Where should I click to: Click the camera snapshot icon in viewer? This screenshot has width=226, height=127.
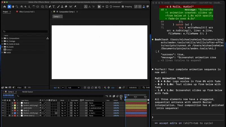pyautogui.click(x=120, y=87)
